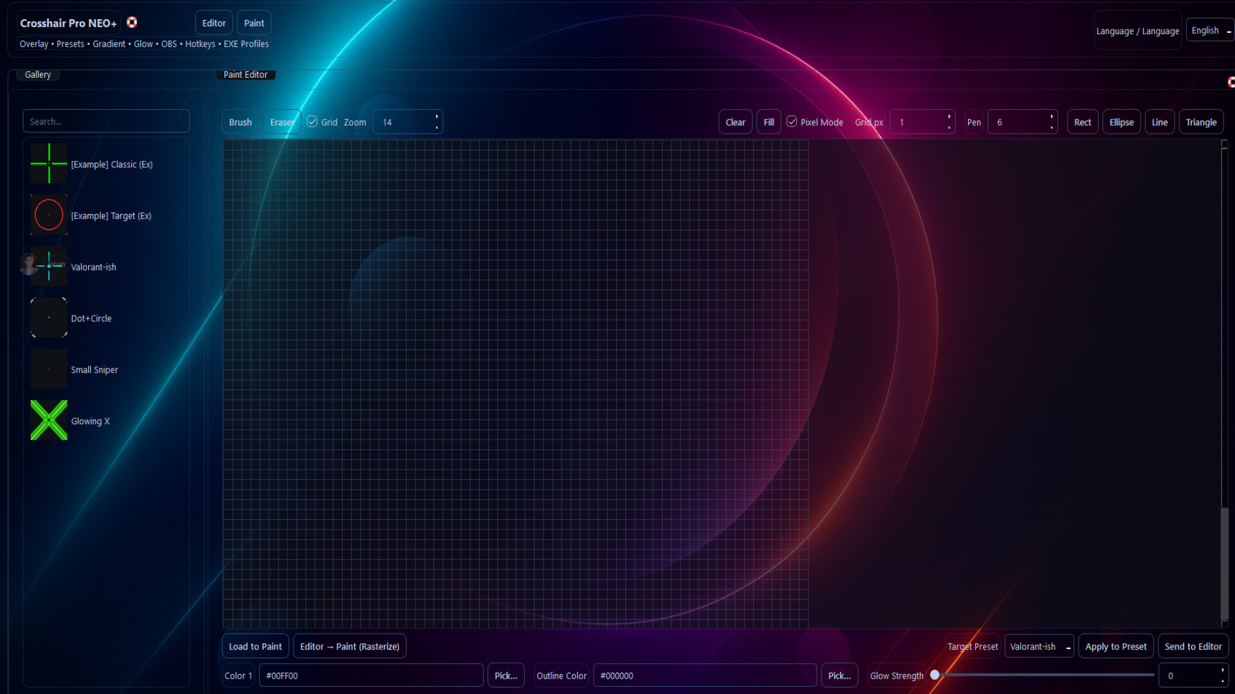Clear the paint canvas

(735, 121)
